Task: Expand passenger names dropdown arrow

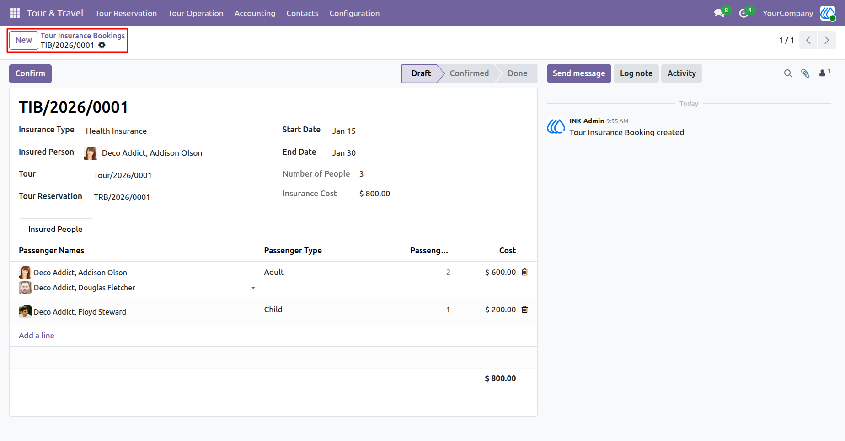Action: tap(253, 288)
